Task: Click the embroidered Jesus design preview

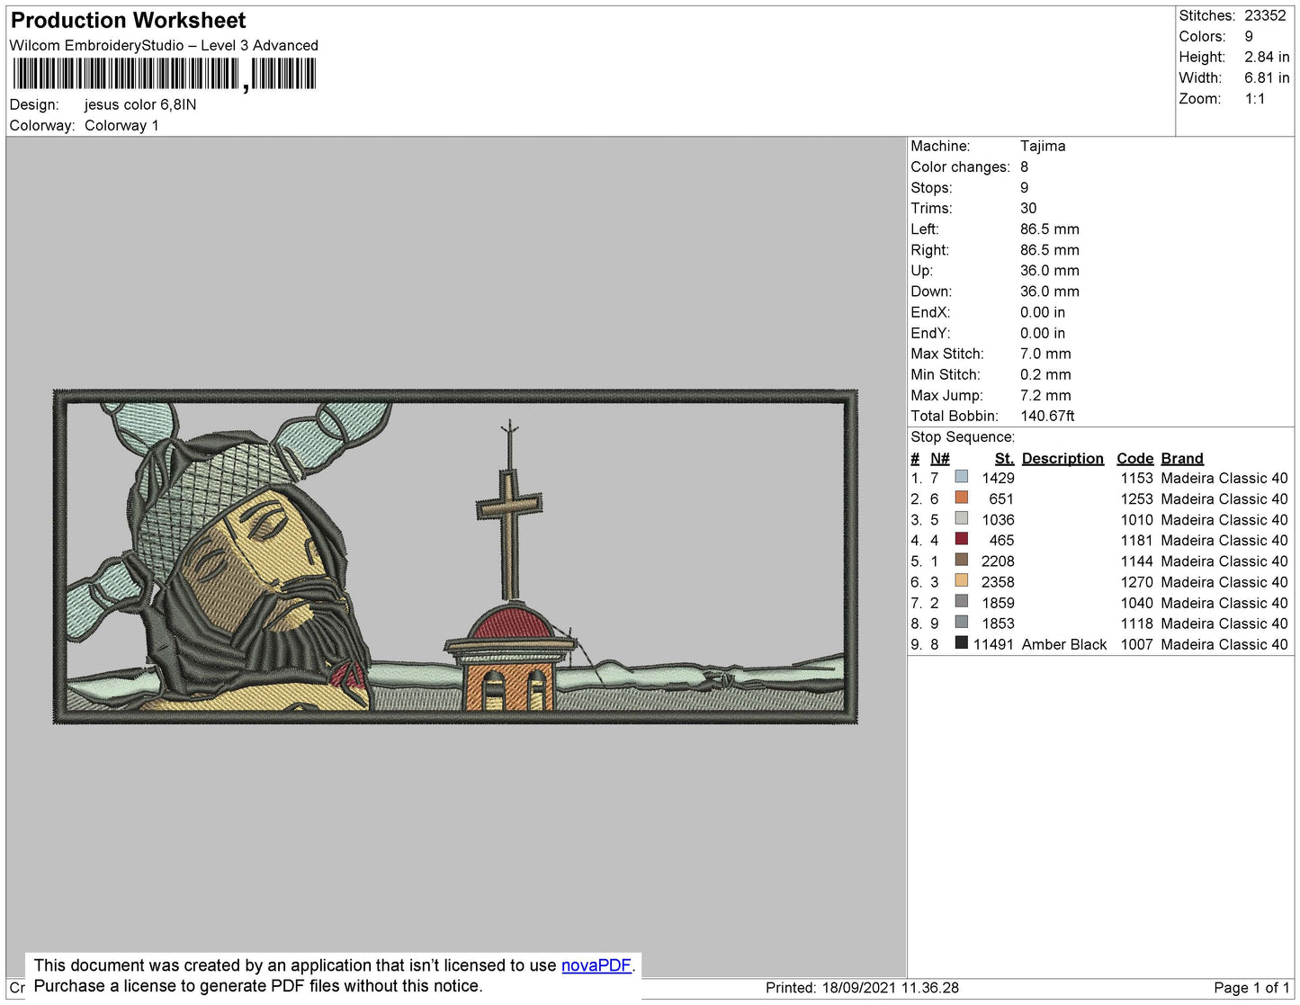Action: (x=455, y=557)
